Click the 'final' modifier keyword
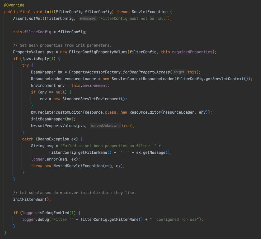This screenshot has width=261, height=239. point(25,12)
